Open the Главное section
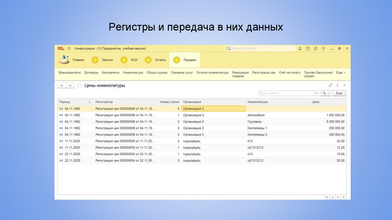The image size is (392, 220). (x=71, y=60)
